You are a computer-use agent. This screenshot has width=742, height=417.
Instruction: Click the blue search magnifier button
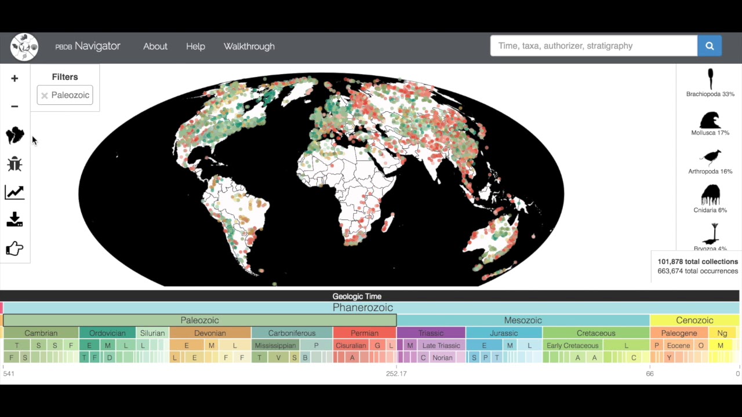710,46
